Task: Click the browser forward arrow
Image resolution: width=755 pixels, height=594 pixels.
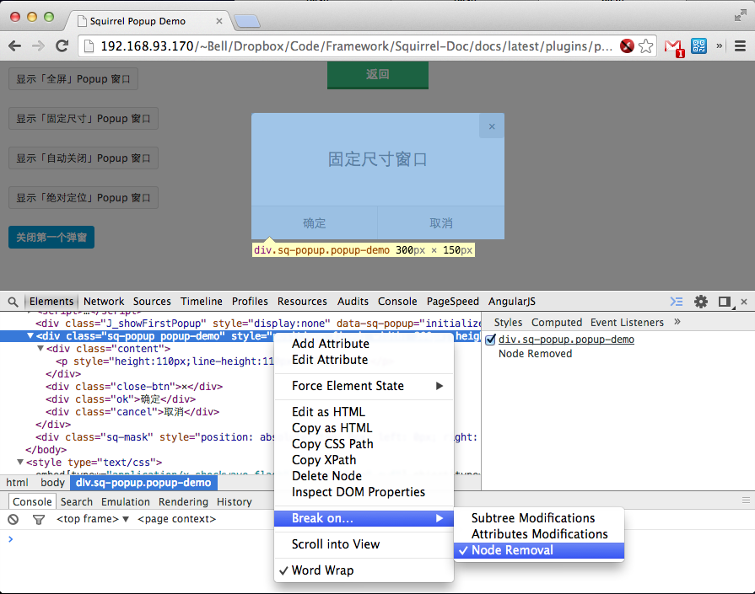Action: 38,46
